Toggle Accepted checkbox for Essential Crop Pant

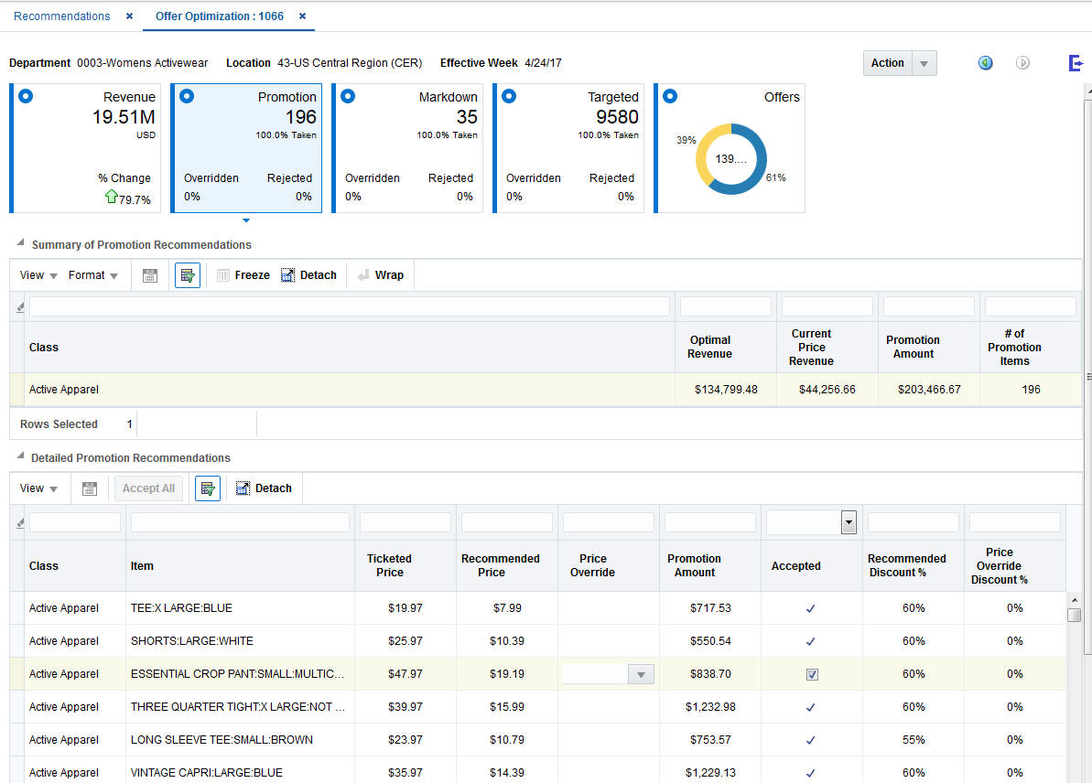[x=812, y=674]
